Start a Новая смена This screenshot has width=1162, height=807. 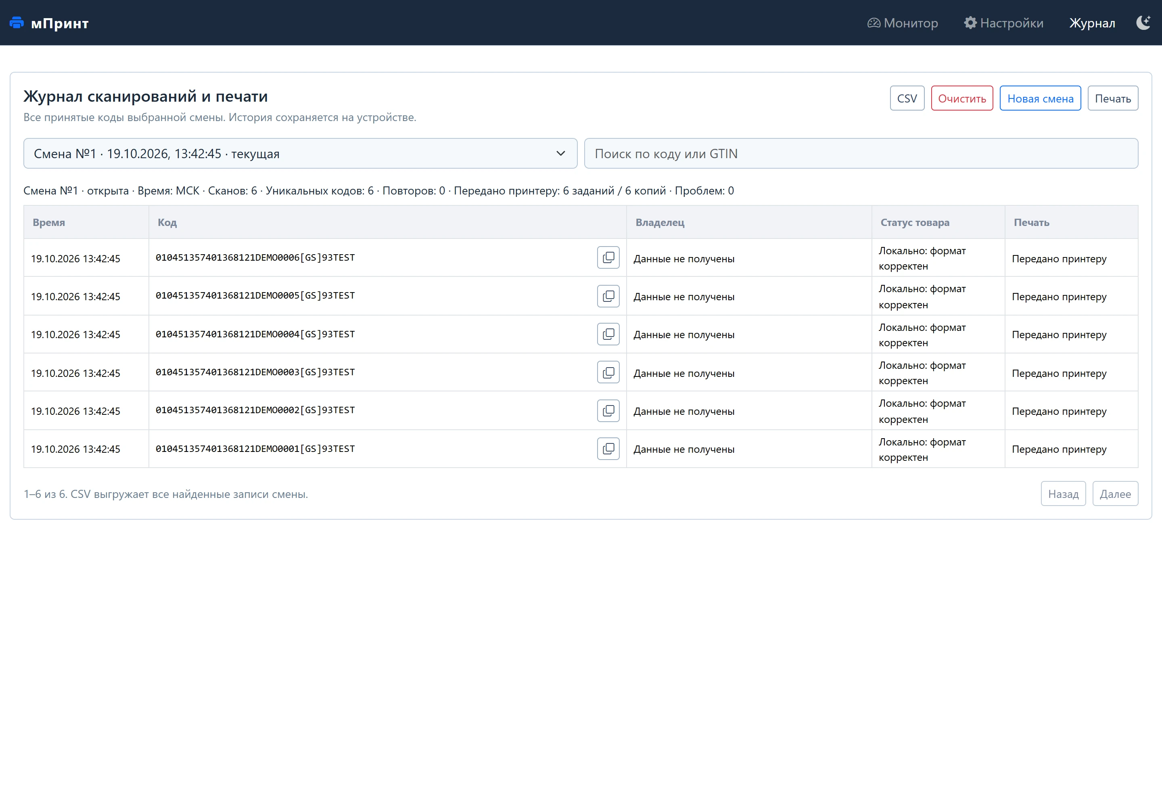[1040, 98]
